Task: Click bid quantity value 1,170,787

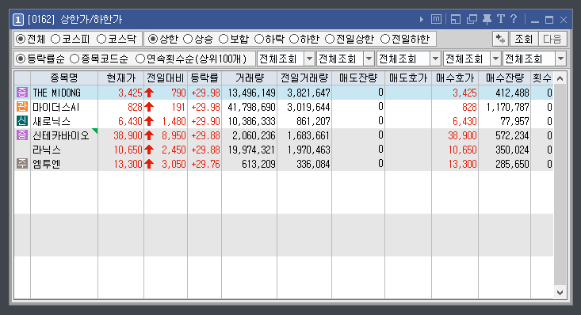Action: [x=507, y=107]
